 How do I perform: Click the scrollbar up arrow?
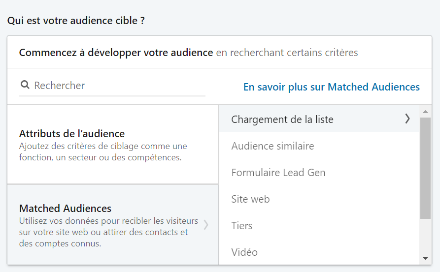[x=425, y=112]
